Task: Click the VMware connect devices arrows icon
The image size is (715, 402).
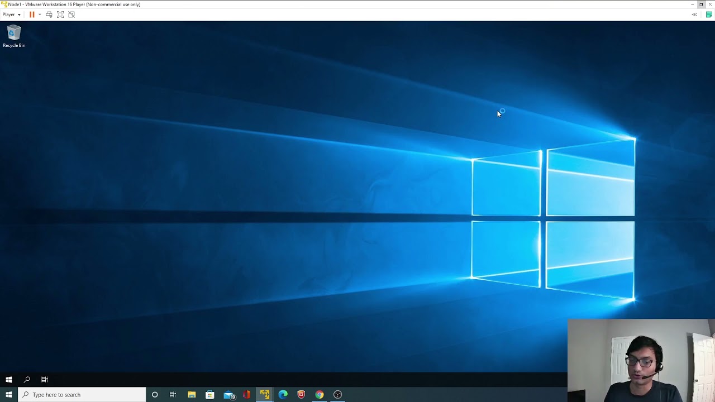Action: (x=694, y=15)
